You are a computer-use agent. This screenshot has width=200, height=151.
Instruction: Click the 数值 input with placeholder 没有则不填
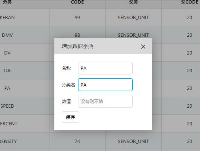pyautogui.click(x=105, y=101)
